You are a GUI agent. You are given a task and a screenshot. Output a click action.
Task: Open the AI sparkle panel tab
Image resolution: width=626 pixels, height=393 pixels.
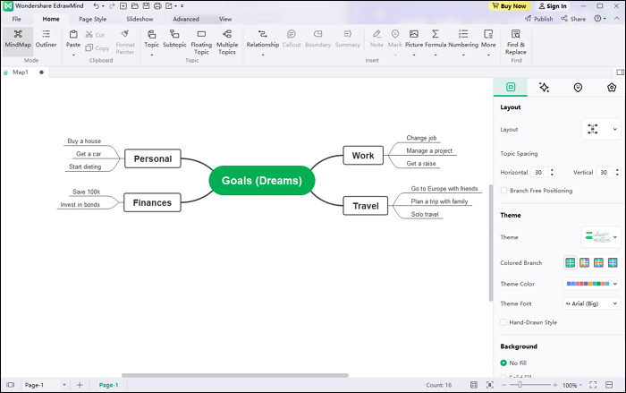544,87
